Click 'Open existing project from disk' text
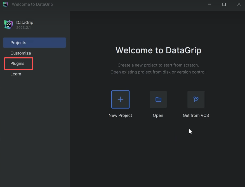Screen dimensions: 245x187 point(158,72)
